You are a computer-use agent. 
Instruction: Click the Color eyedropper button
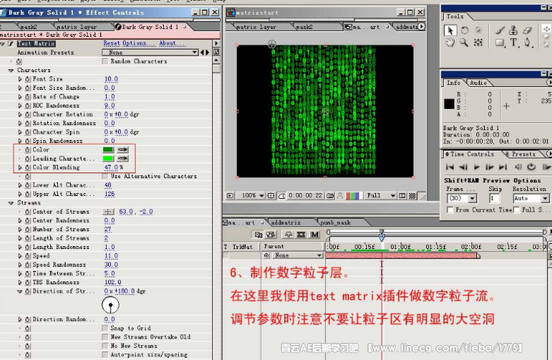(123, 149)
